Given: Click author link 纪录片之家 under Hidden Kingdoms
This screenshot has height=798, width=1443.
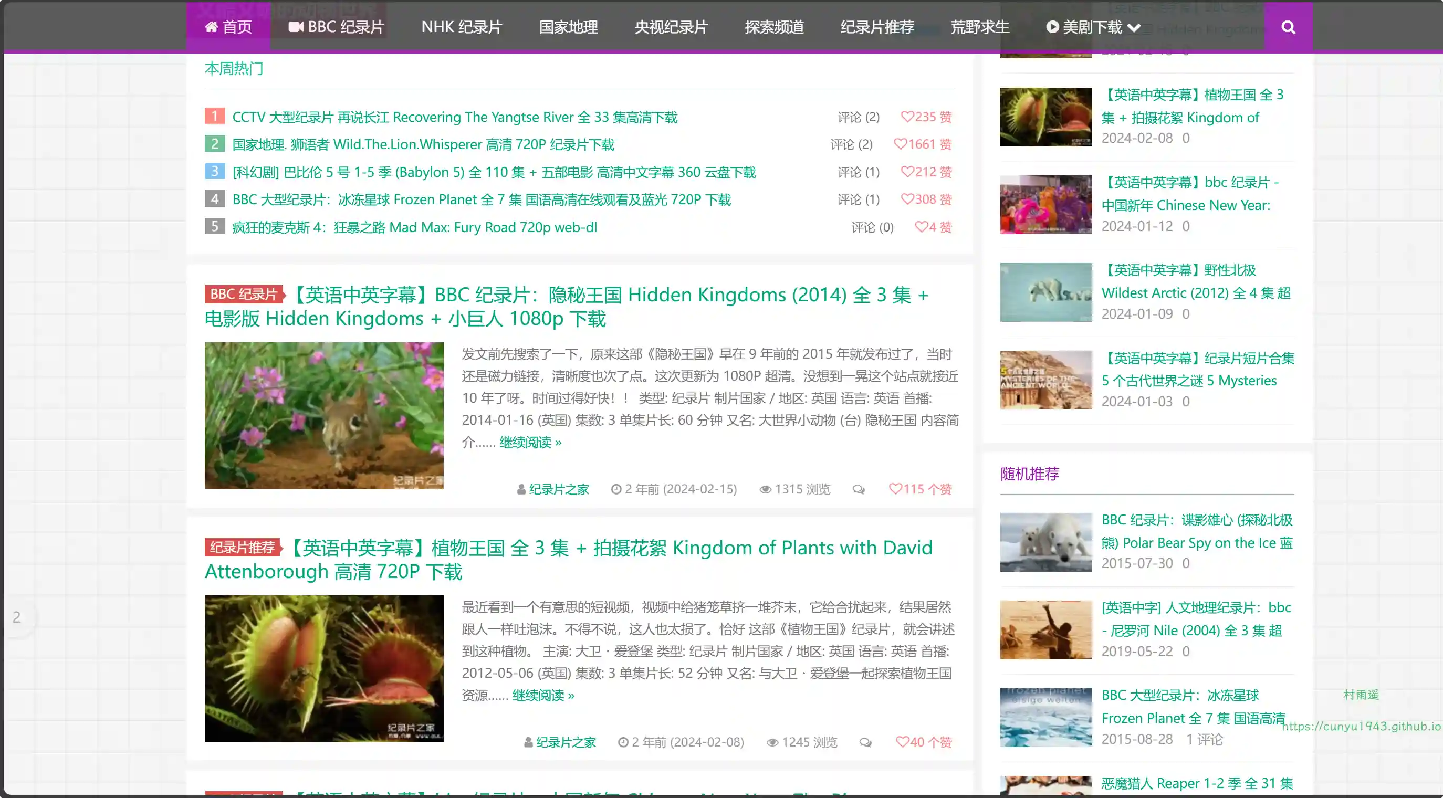Looking at the screenshot, I should 559,489.
